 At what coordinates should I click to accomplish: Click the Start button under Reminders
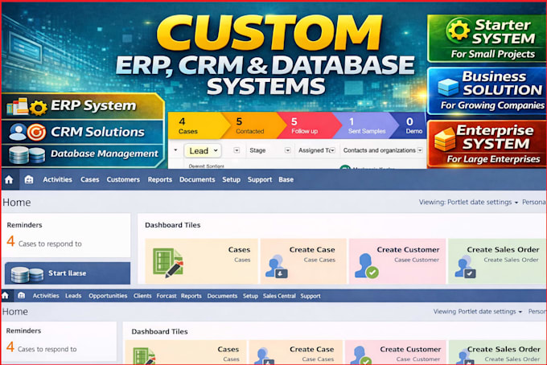pyautogui.click(x=68, y=273)
